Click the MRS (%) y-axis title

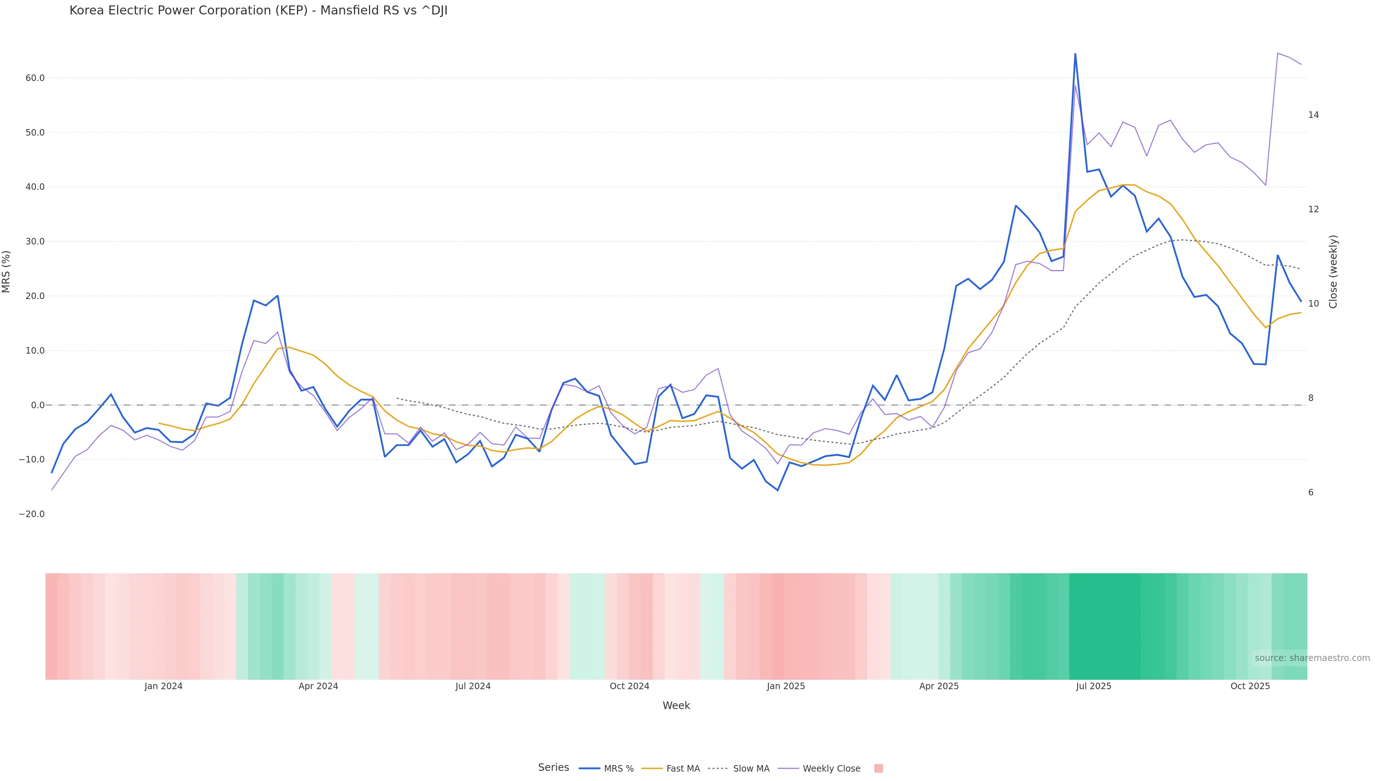tap(7, 272)
